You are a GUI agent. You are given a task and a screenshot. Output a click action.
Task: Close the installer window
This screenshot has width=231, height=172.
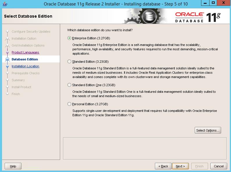click(x=223, y=3)
